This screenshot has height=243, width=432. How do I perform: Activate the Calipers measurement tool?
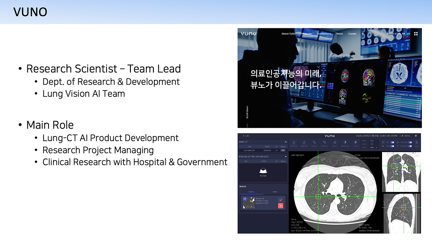pos(314,144)
